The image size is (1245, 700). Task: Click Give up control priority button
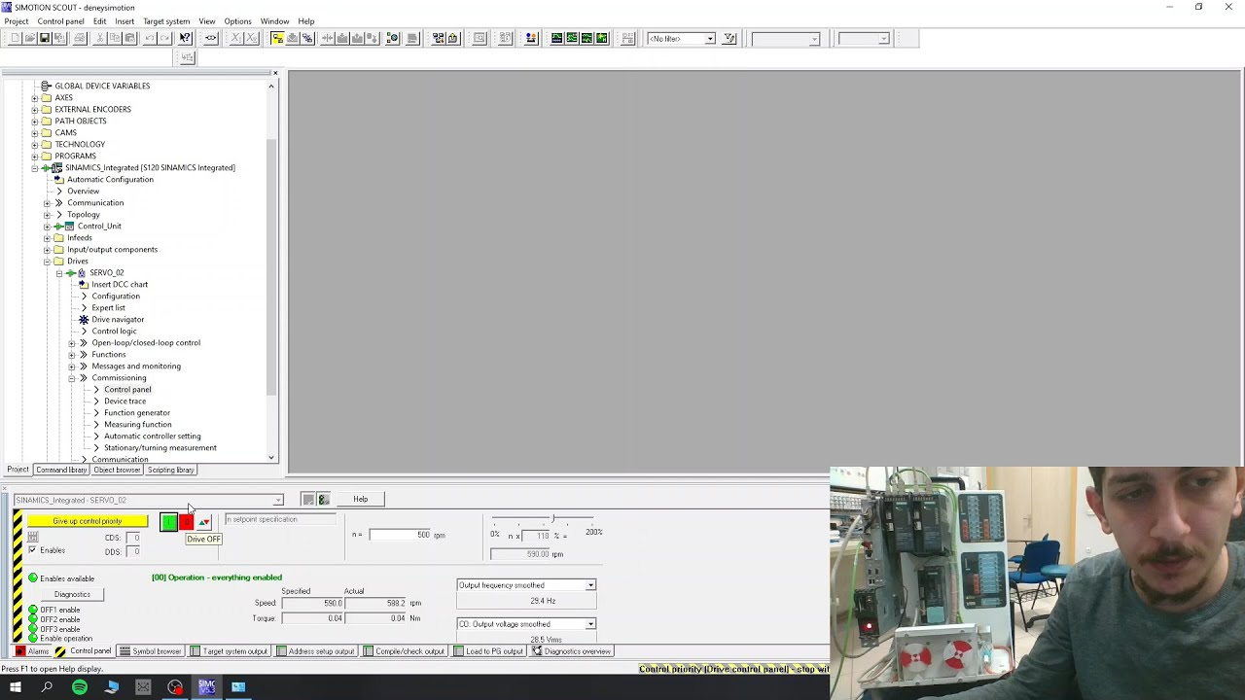(88, 522)
